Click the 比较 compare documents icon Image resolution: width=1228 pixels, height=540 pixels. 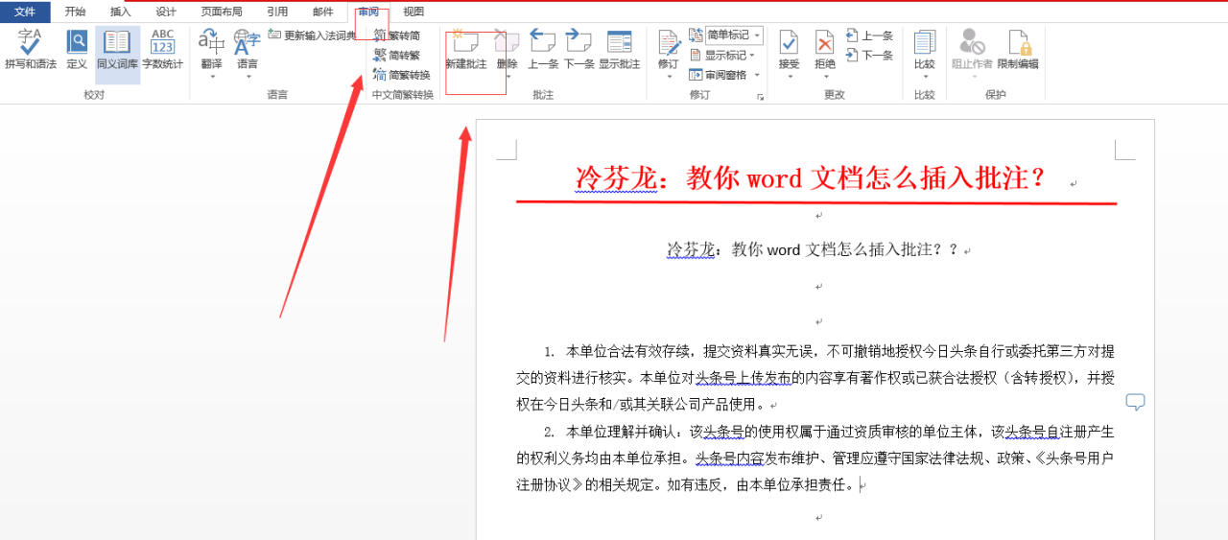[x=925, y=41]
